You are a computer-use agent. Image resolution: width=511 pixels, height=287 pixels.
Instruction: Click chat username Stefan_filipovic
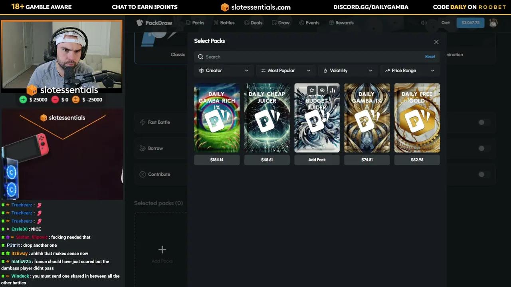(32, 237)
